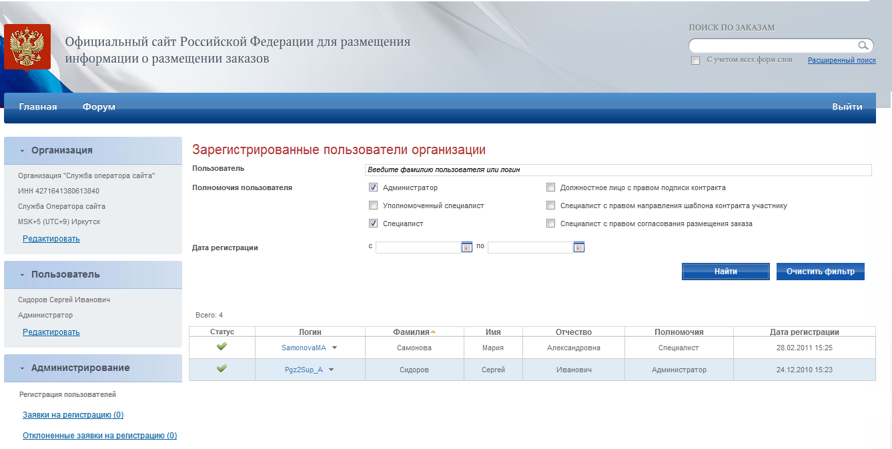Open the dropdown arrow next to Pgz2Sup_A
Screen dimensions: 892x449
point(331,370)
